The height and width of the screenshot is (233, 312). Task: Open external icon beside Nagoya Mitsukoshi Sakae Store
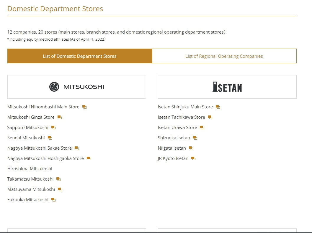[x=77, y=148]
